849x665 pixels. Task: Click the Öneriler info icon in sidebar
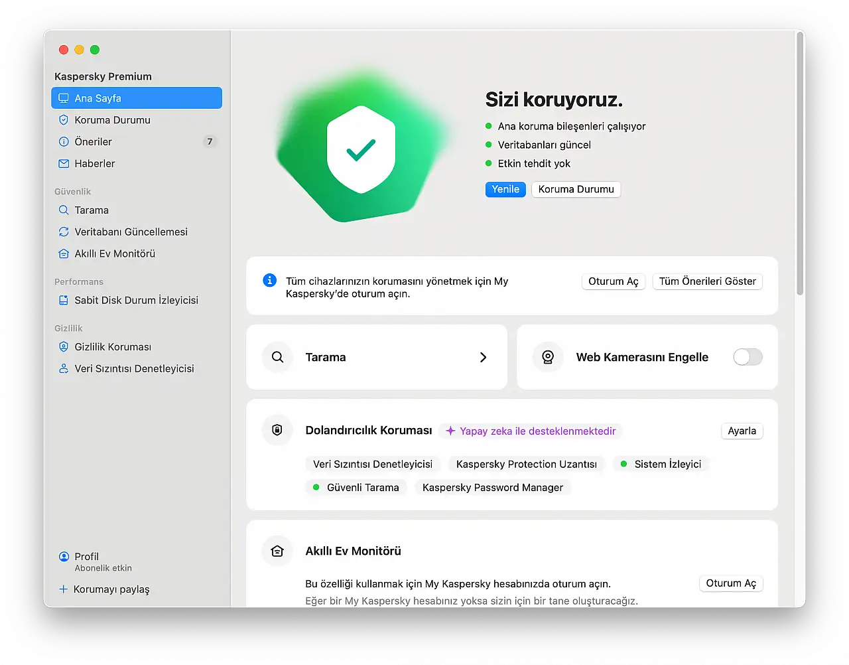click(x=64, y=142)
